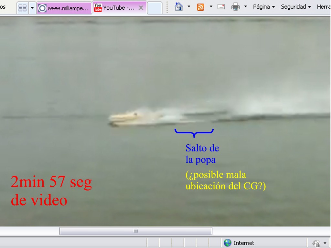Open the Seguridad menu
The width and height of the screenshot is (331, 248).
tap(296, 7)
